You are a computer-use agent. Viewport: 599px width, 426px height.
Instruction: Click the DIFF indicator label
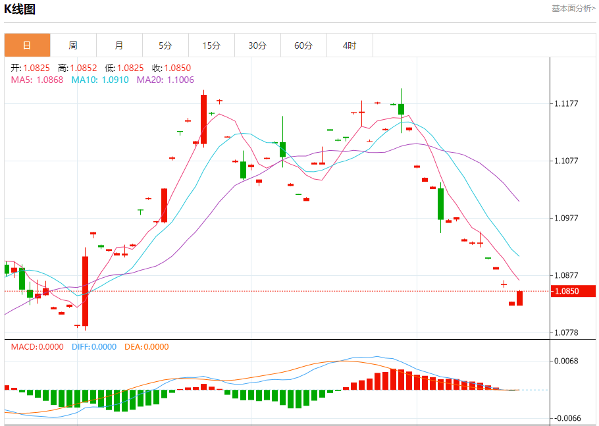tap(93, 347)
